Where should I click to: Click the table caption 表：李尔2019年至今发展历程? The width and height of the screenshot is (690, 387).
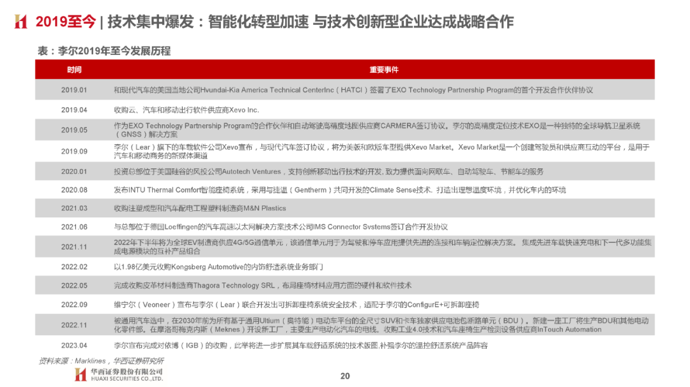point(104,51)
